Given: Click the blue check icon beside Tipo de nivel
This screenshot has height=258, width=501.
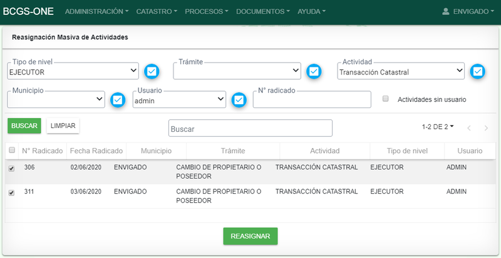Looking at the screenshot, I should pyautogui.click(x=152, y=71).
